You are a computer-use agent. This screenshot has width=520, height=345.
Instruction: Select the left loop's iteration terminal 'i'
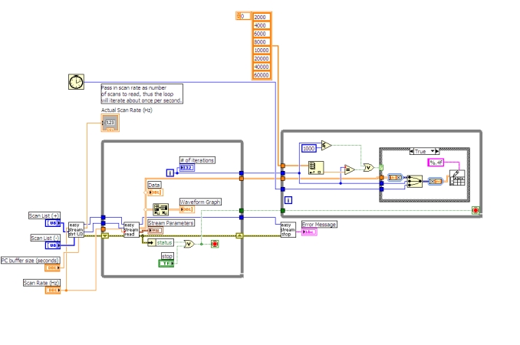point(169,172)
